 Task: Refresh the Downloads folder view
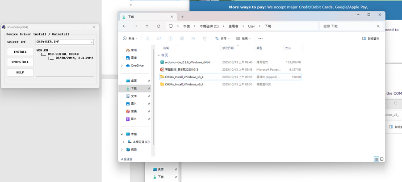[159, 26]
